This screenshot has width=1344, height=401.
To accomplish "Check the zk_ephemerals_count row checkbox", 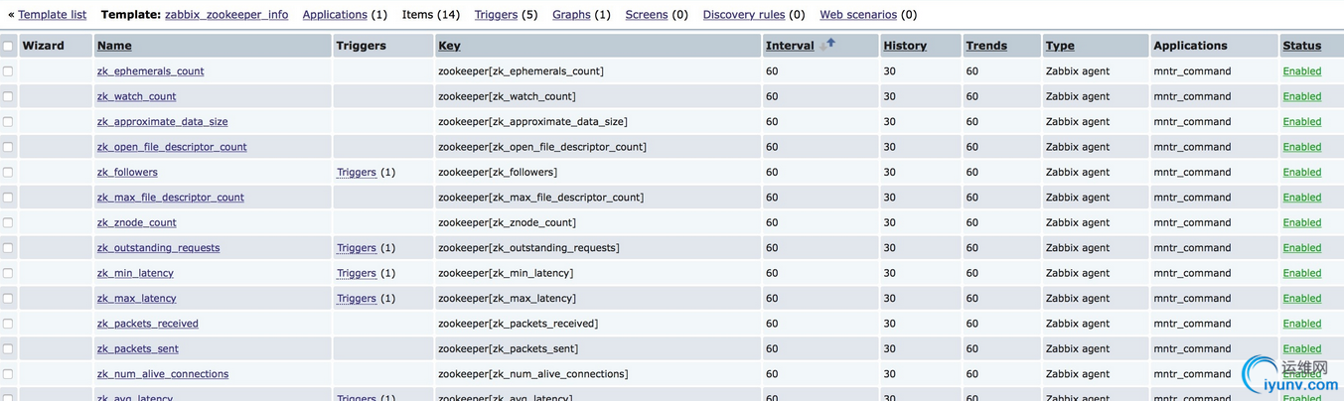I will pyautogui.click(x=8, y=71).
